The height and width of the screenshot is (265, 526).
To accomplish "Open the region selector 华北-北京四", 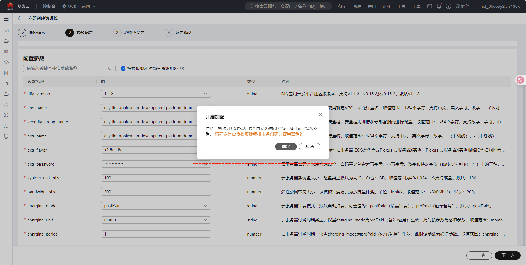I will [x=79, y=6].
